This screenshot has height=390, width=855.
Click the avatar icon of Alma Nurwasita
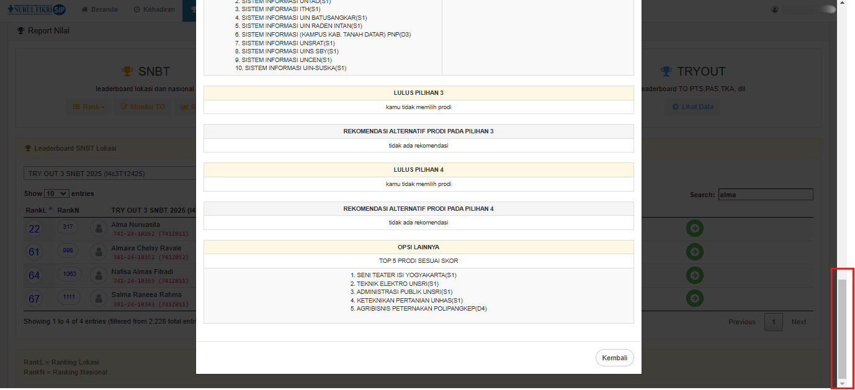pyautogui.click(x=98, y=228)
